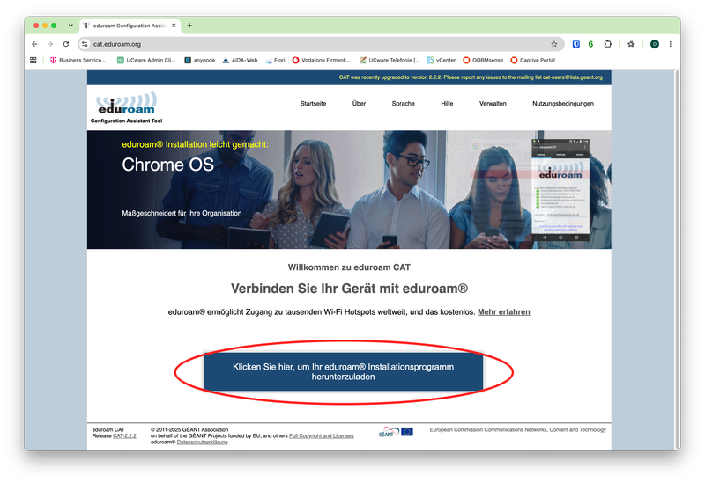Open the Über menu item
The image size is (705, 483).
click(359, 104)
